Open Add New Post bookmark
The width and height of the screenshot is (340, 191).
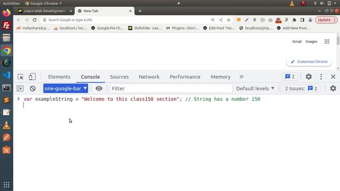click(294, 28)
